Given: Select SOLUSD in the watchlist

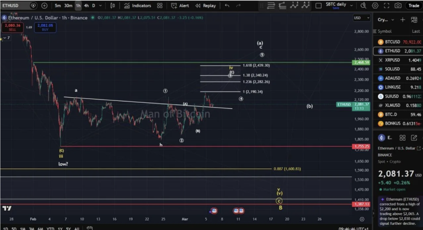Looking at the screenshot, I should click(398, 69).
